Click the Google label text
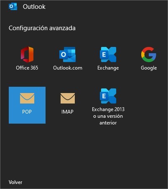This screenshot has height=189, width=168. [149, 68]
